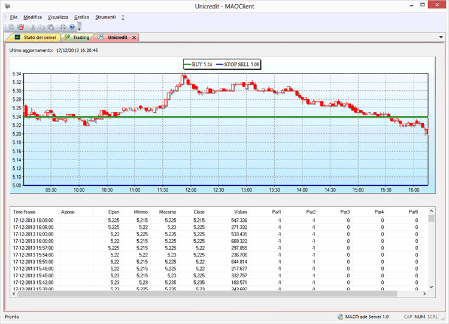Click the Pronto status bar text

(x=12, y=317)
